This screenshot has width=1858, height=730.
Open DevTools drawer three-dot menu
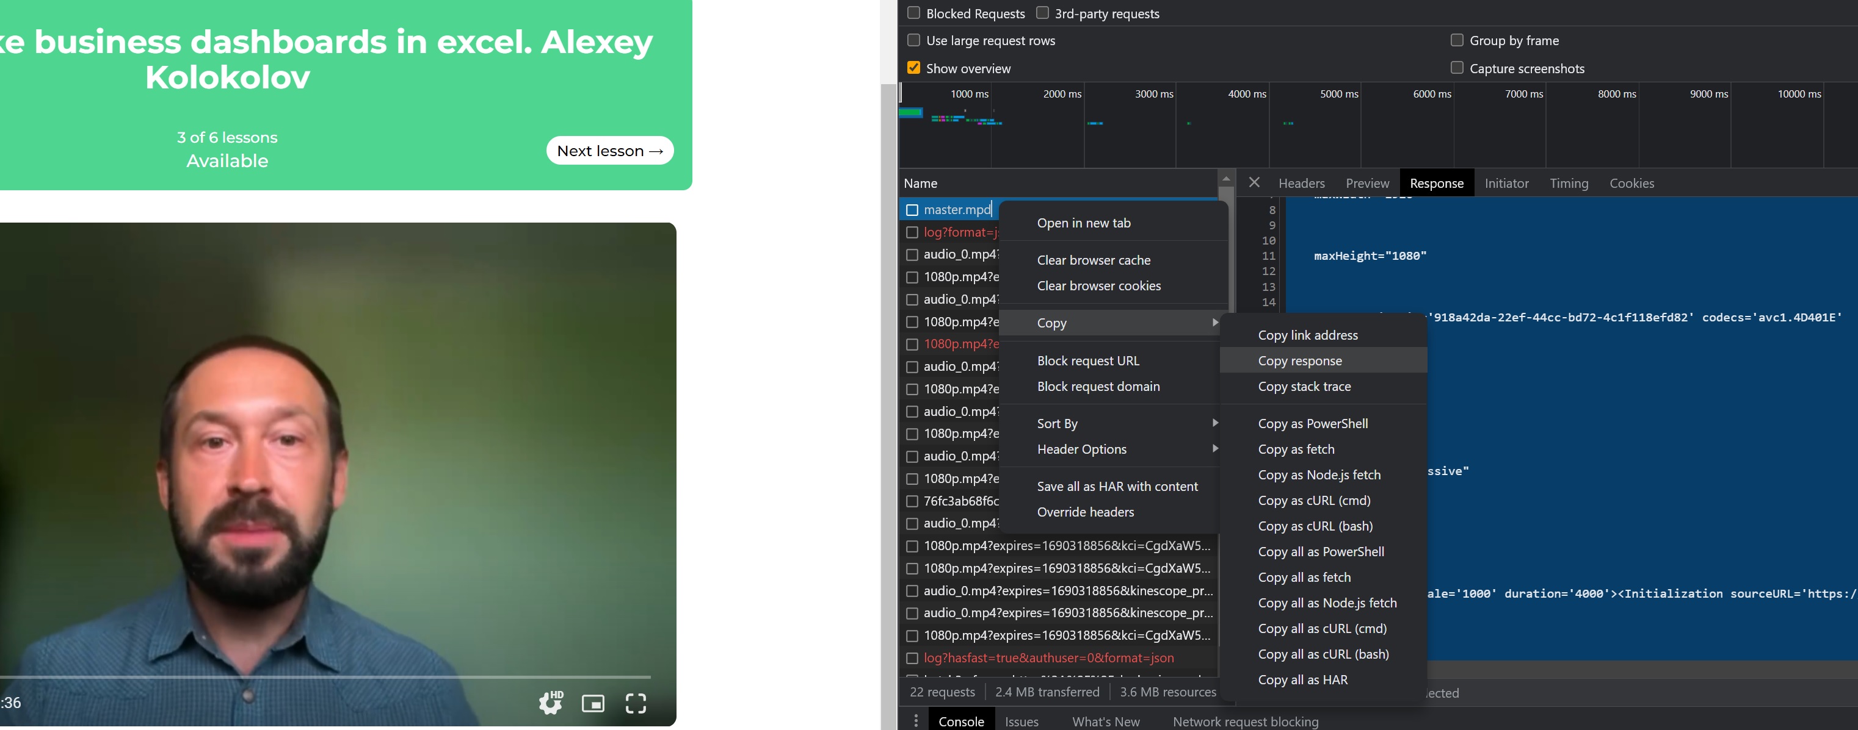pos(915,721)
